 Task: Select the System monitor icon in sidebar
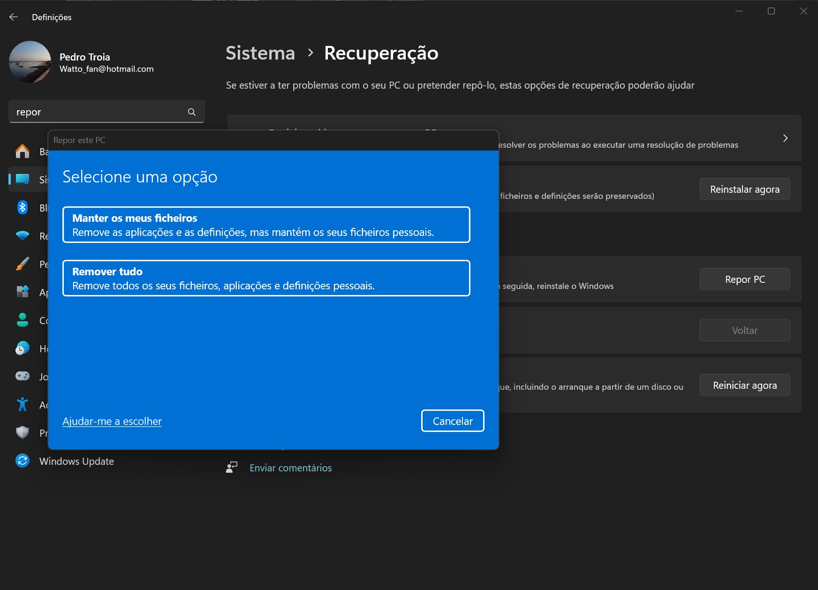[x=22, y=179]
